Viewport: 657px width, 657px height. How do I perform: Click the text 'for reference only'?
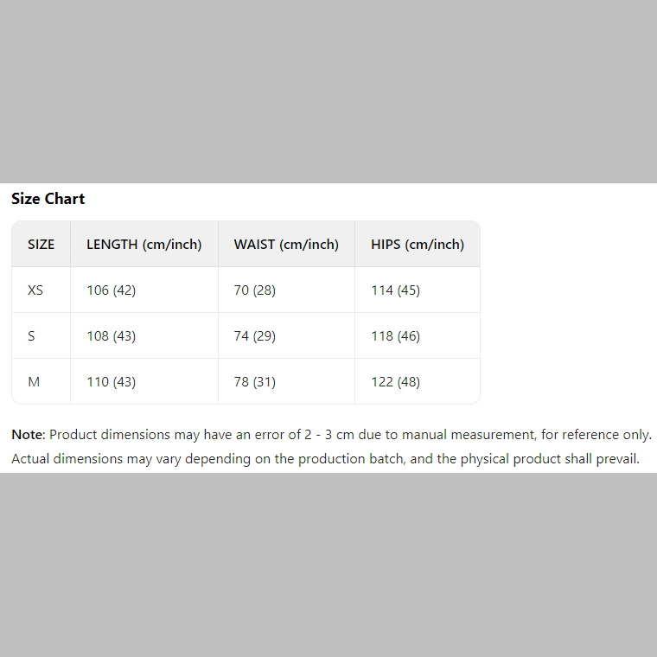[x=596, y=435]
